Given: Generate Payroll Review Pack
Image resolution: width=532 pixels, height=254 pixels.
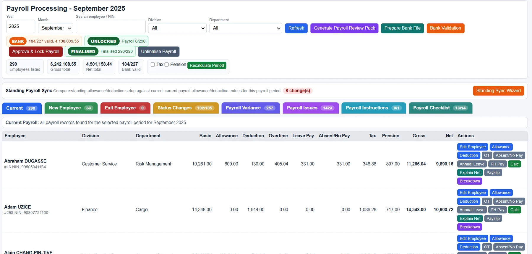Looking at the screenshot, I should [344, 28].
